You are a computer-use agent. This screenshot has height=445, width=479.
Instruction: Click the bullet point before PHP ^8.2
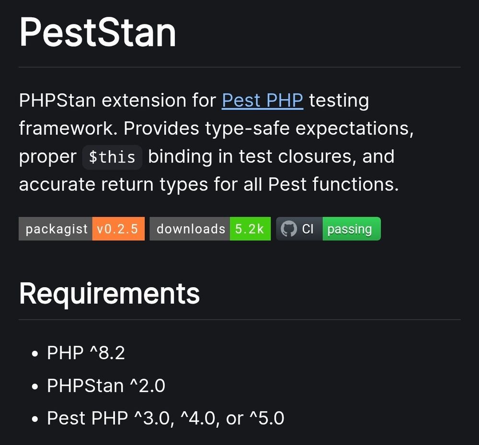click(x=34, y=354)
